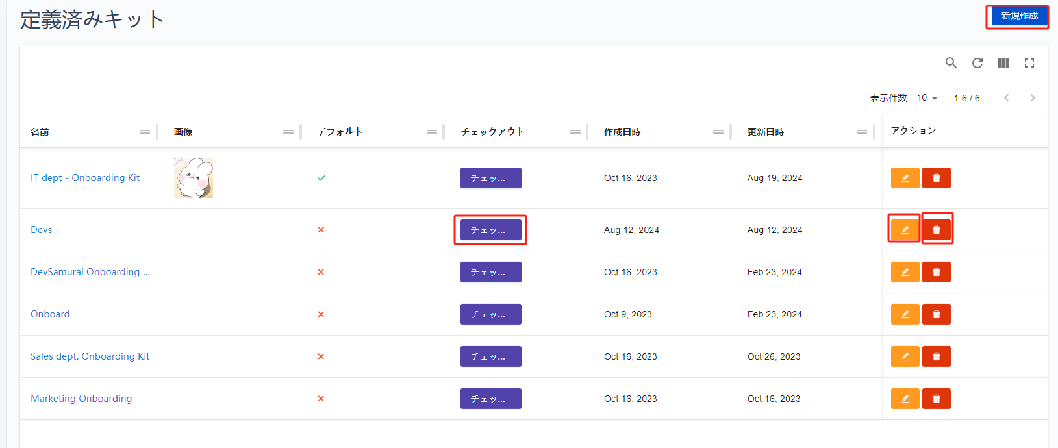The height and width of the screenshot is (448, 1058).
Task: Check out the Devs kit
Action: coord(490,230)
